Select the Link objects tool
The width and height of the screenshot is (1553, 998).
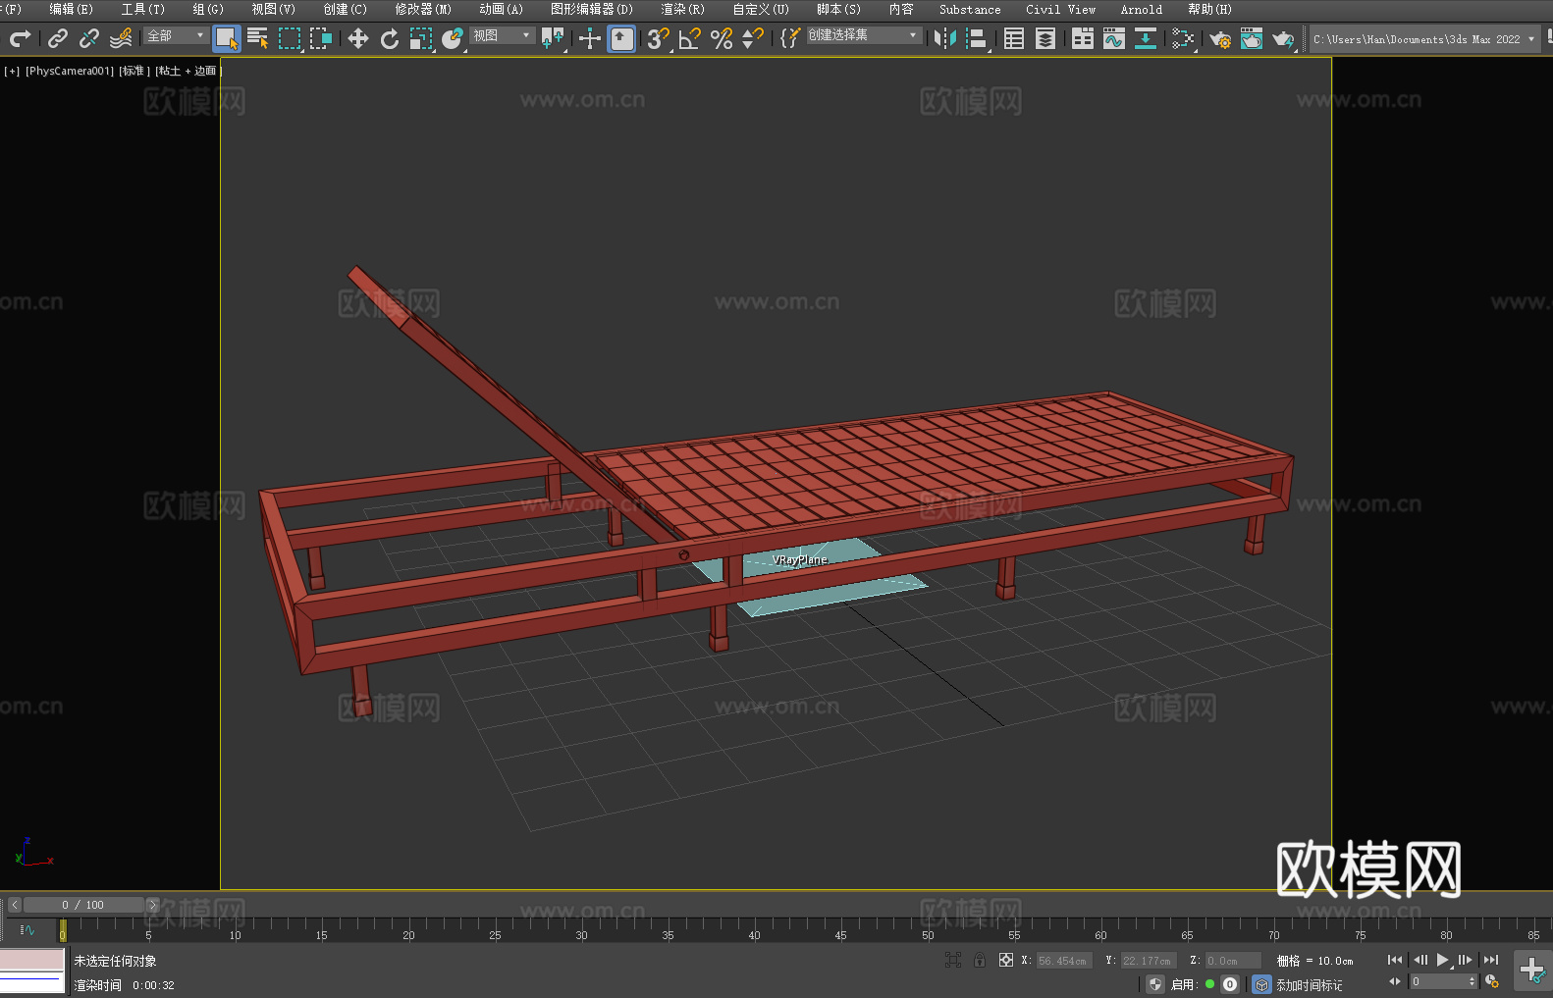click(x=58, y=38)
